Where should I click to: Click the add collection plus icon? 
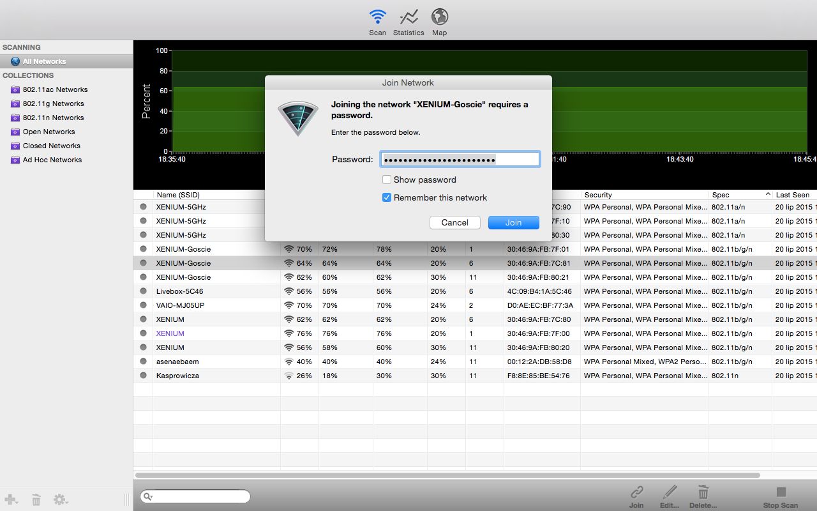coord(11,500)
